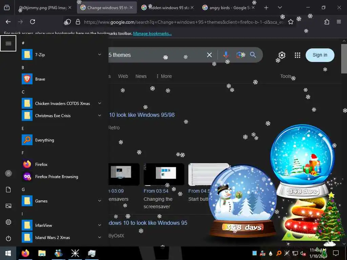Open the More filters menu
The height and width of the screenshot is (260, 347).
pyautogui.click(x=164, y=76)
